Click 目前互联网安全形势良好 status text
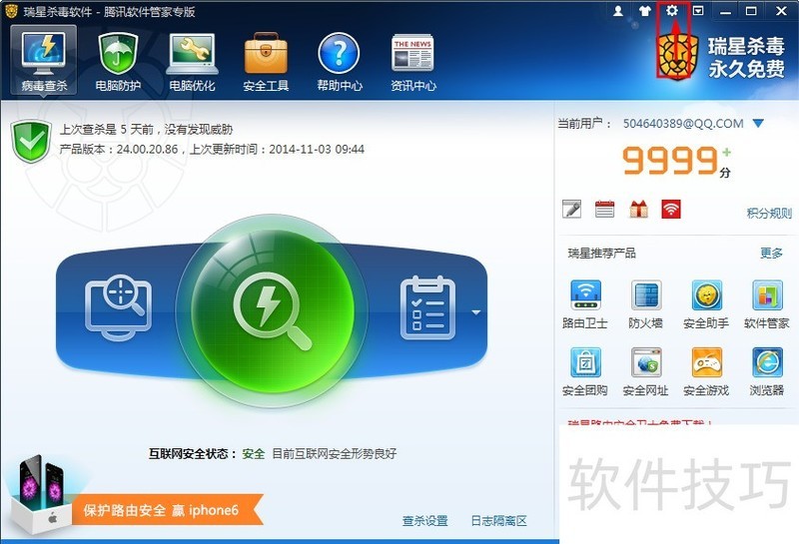 tap(335, 453)
